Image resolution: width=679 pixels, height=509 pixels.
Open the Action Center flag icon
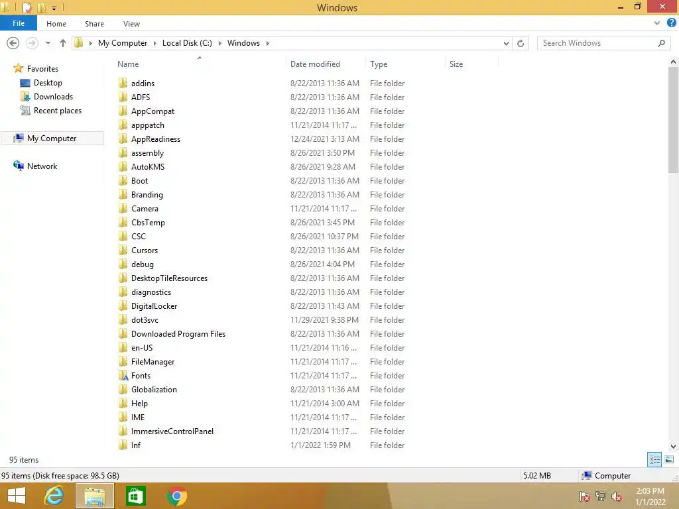pyautogui.click(x=585, y=497)
